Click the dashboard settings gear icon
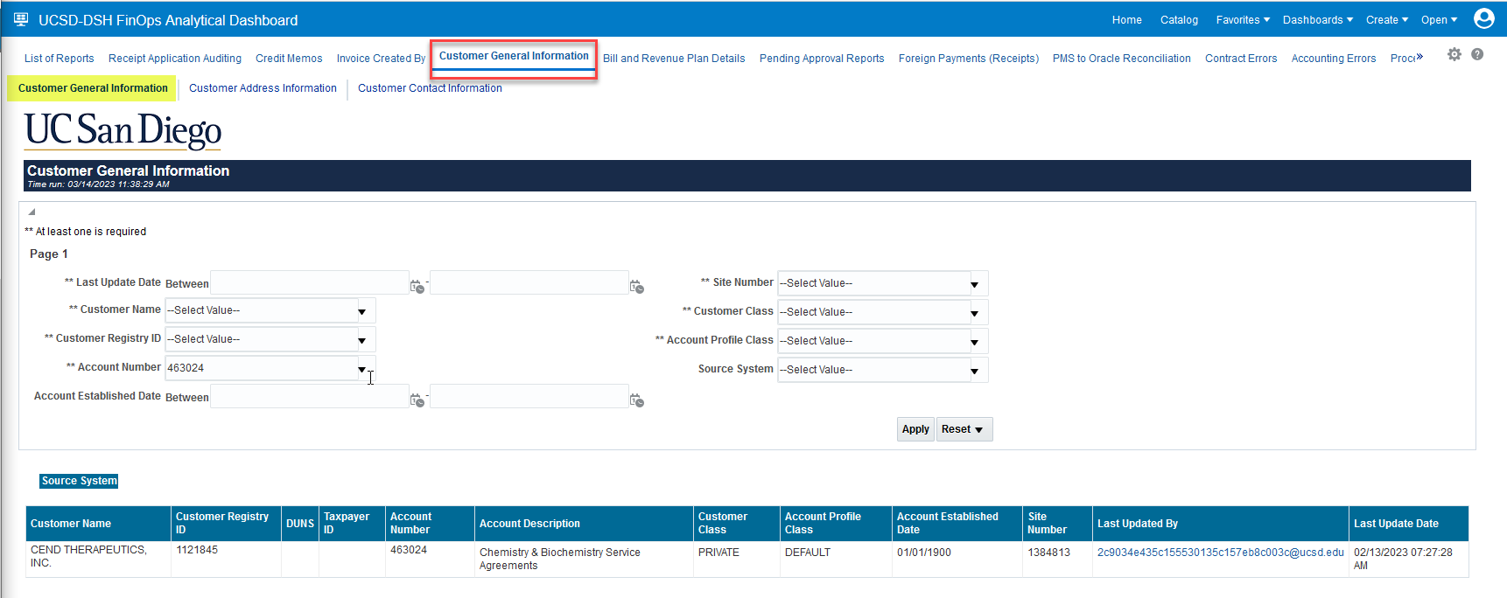The image size is (1507, 598). 1454,55
